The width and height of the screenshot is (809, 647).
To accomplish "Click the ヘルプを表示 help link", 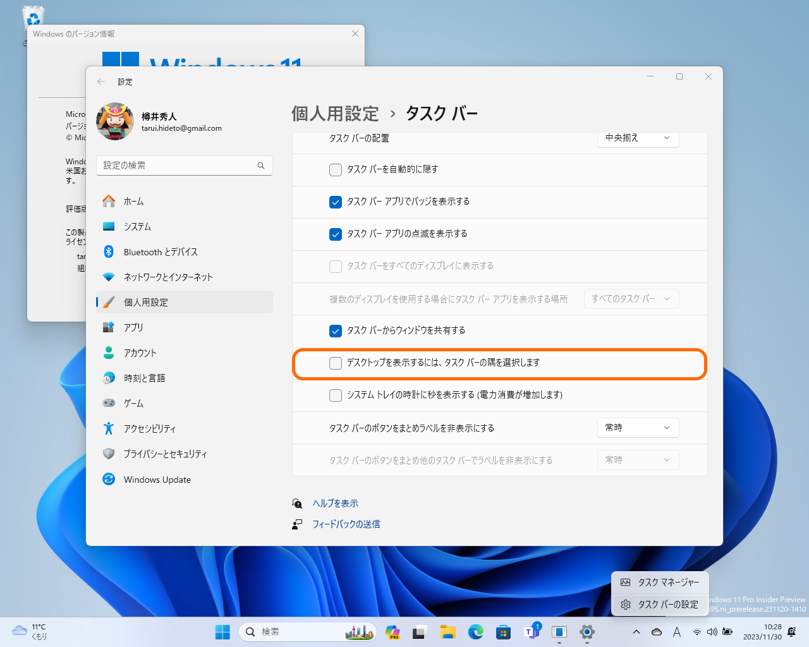I will coord(335,503).
